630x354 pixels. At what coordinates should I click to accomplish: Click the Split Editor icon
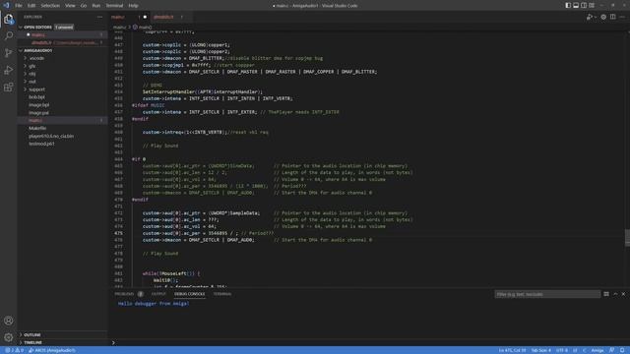tap(612, 17)
